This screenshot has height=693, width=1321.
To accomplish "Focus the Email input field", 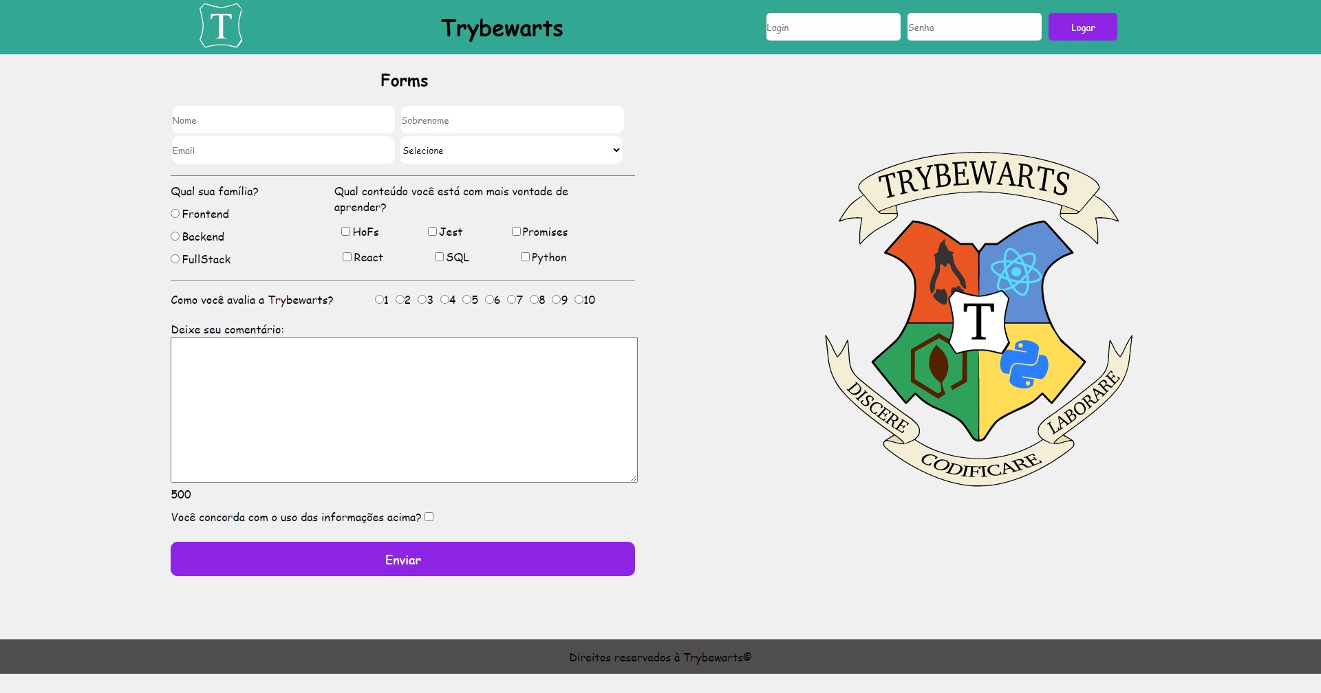I will pos(283,150).
